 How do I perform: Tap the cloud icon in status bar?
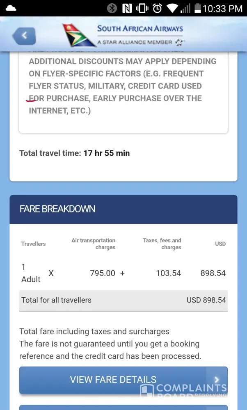(11, 8)
